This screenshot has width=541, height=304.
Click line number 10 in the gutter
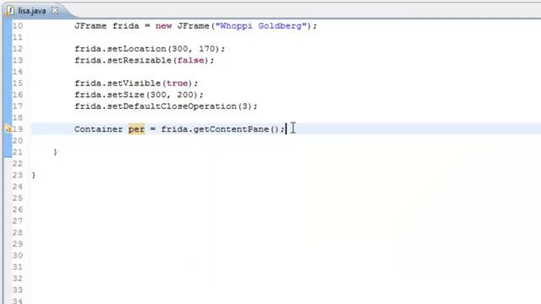point(18,26)
